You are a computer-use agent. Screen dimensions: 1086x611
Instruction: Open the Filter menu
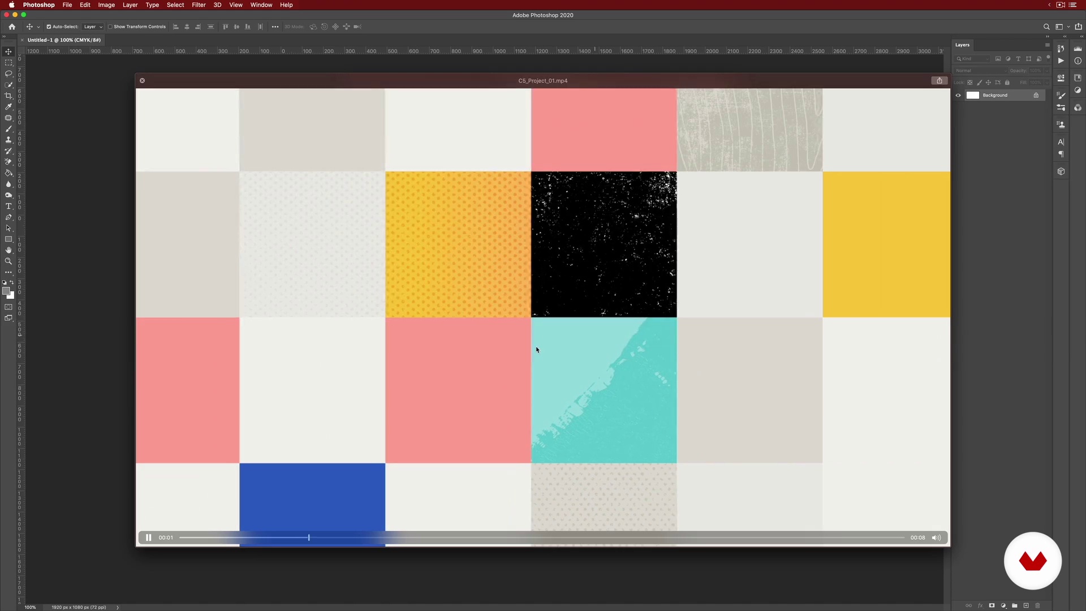click(x=199, y=5)
